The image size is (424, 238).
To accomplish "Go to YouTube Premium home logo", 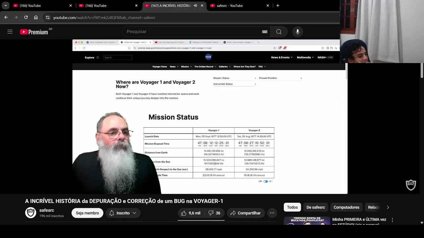I will [x=34, y=32].
